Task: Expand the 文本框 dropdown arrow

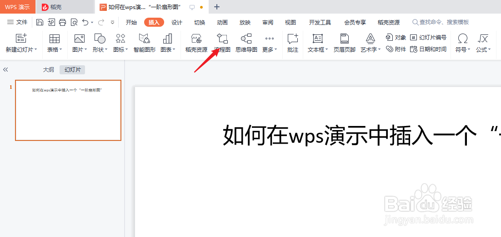Action: coord(326,50)
